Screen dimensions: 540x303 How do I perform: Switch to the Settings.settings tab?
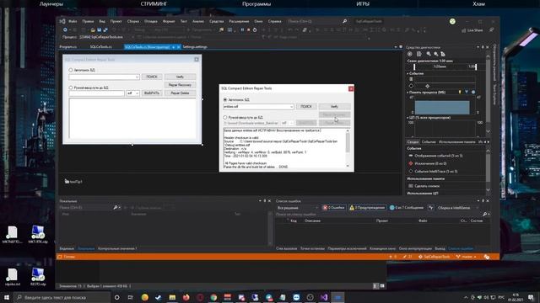(195, 47)
